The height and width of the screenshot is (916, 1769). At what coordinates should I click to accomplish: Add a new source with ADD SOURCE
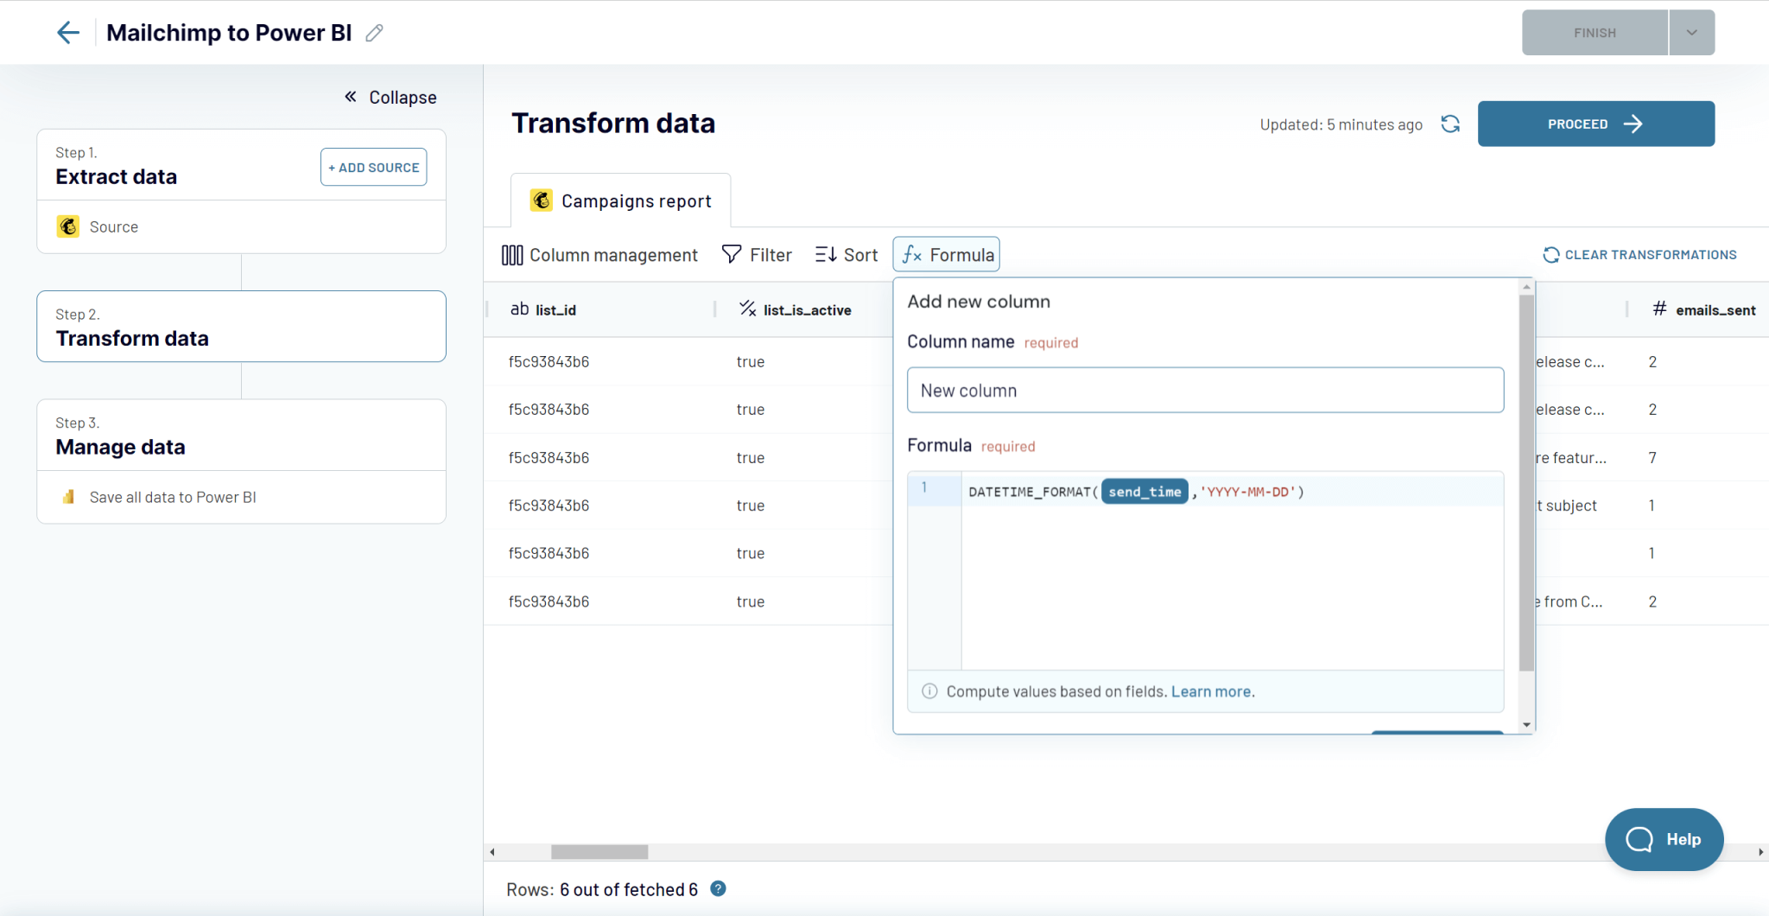click(373, 167)
